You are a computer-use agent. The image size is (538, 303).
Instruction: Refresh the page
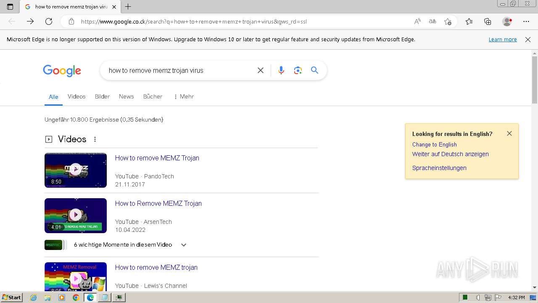tap(49, 21)
